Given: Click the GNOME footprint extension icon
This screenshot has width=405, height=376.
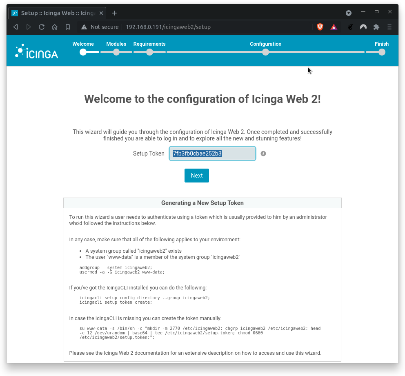Looking at the screenshot, I should coord(350,27).
